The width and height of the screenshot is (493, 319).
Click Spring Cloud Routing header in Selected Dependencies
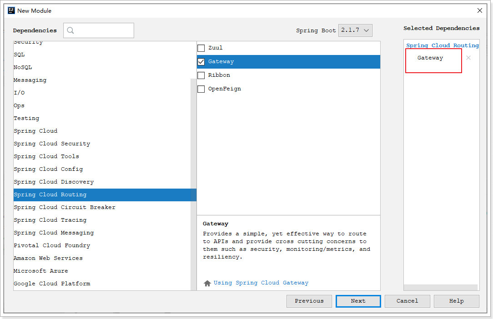(x=443, y=45)
